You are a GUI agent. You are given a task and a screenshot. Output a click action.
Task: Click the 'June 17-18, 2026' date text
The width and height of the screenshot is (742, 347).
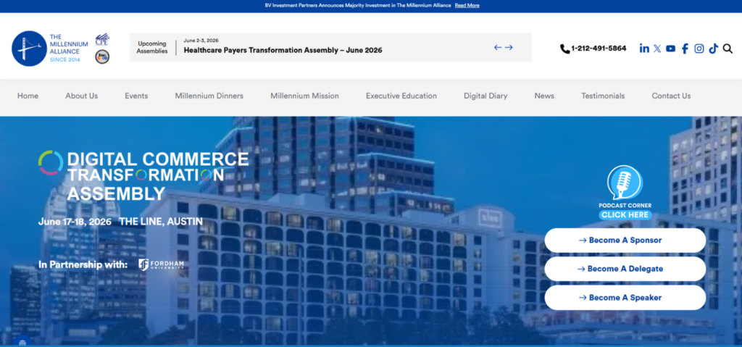(75, 222)
